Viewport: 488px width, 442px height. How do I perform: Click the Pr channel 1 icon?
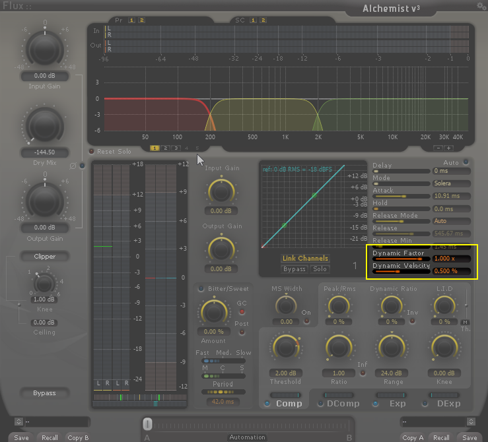pos(131,20)
